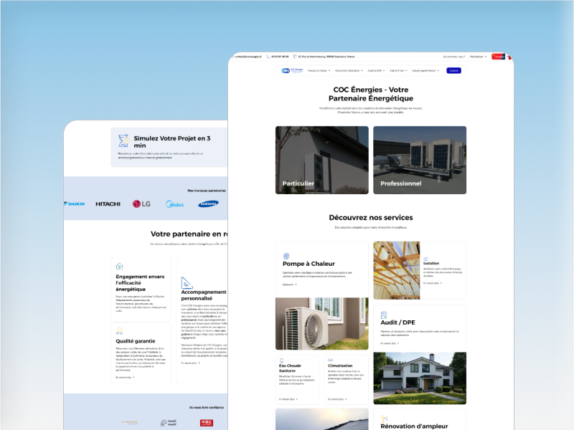
Task: Click the Pompe à Chaleur card title
Action: click(x=309, y=264)
